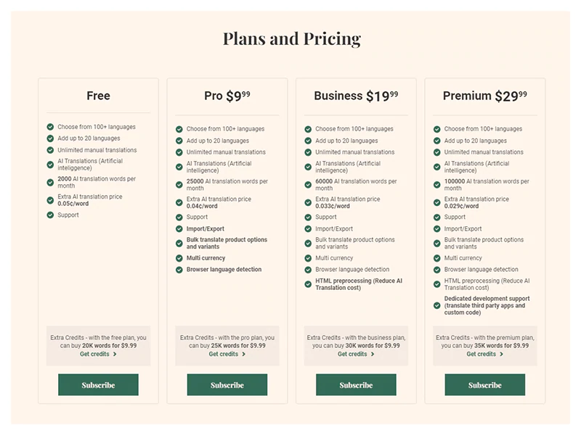
Task: Click check icon next to Premium Multi currency
Action: 437,258
